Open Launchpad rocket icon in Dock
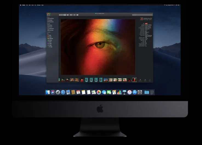The image size is (202, 145). coord(58,92)
